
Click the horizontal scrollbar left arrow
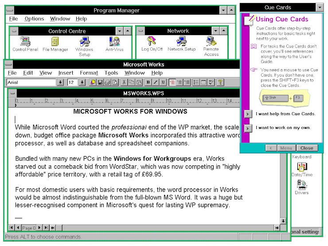pos(52,227)
